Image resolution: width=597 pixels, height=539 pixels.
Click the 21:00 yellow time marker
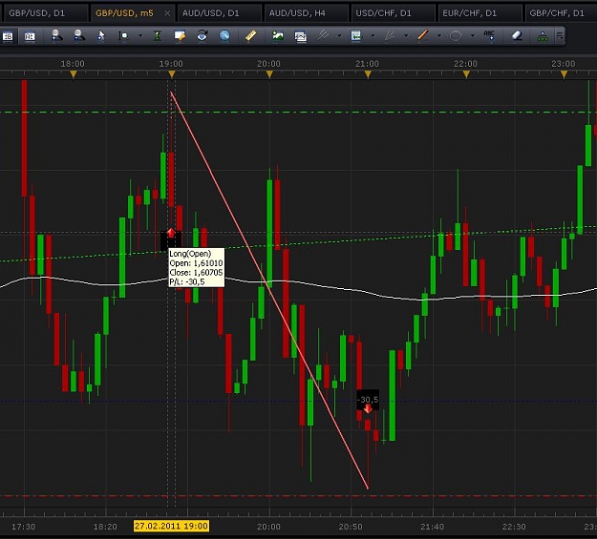tap(368, 74)
